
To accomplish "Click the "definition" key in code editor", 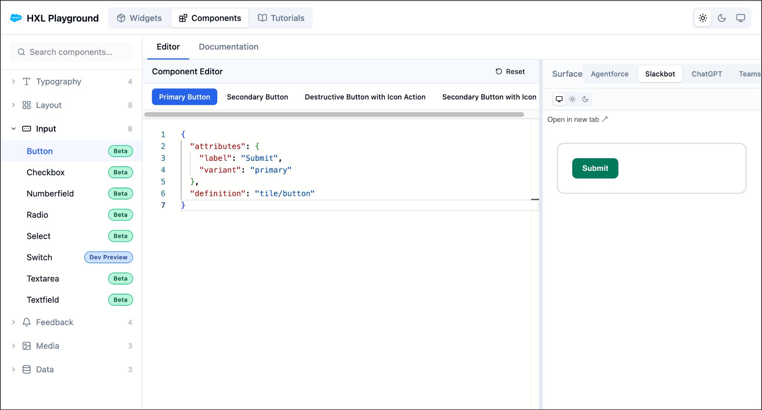I will click(217, 193).
